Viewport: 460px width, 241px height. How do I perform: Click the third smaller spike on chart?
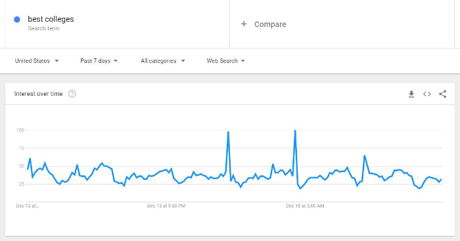click(x=365, y=156)
